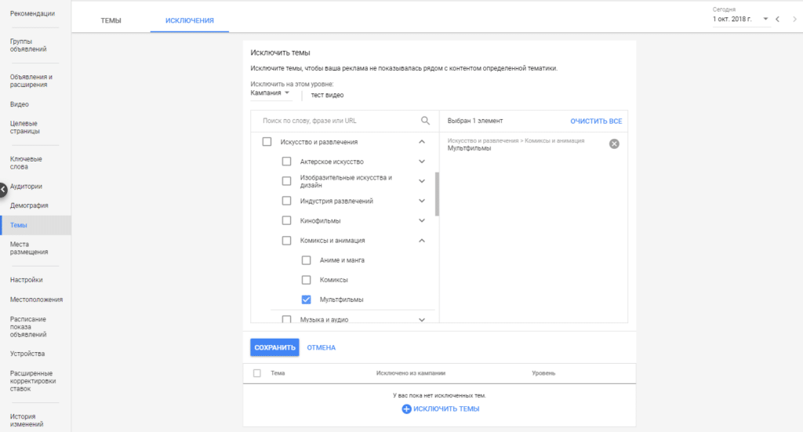The image size is (803, 432).
Task: Open Целевые страницы in sidebar
Action: (x=24, y=128)
